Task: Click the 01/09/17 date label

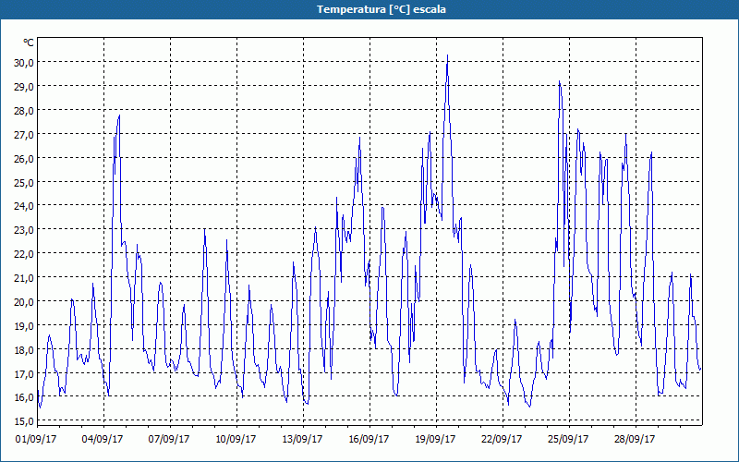Action: [x=36, y=439]
